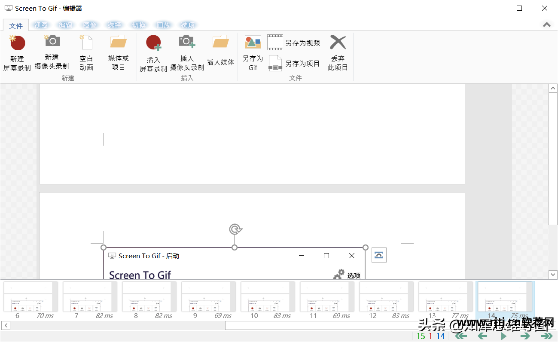558x342 pixels.
Task: Go to the next frame
Action: (x=525, y=336)
